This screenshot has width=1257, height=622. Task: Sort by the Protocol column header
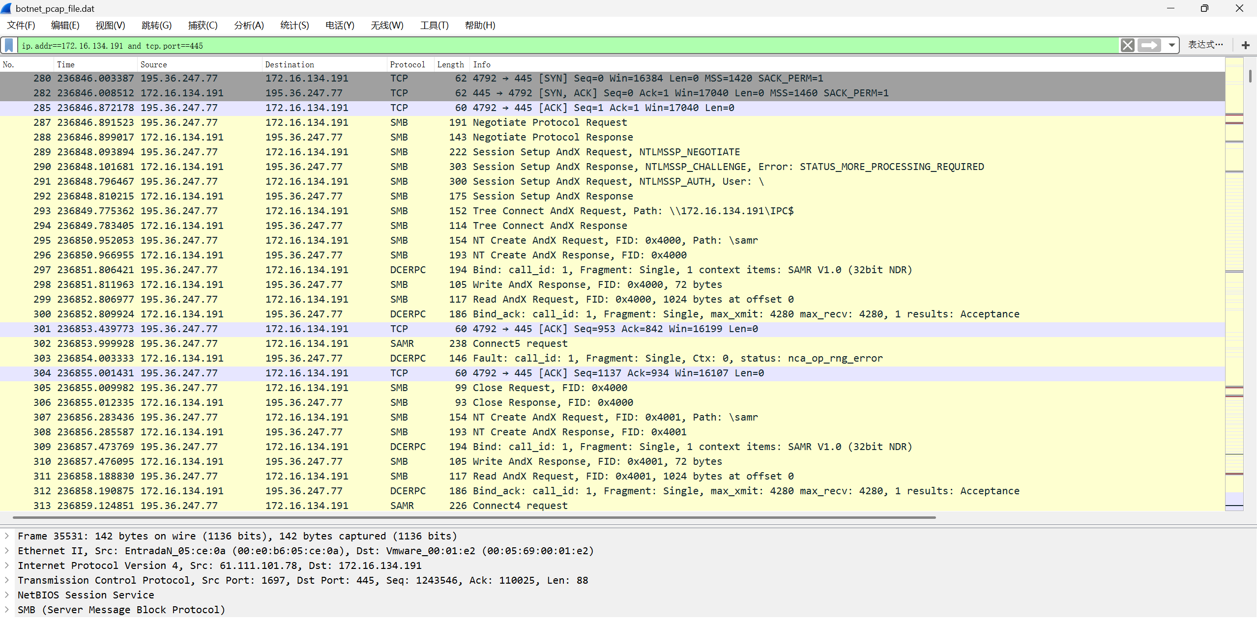coord(407,64)
